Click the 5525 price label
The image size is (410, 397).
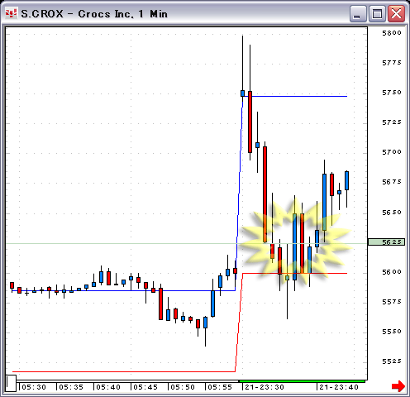[392, 361]
